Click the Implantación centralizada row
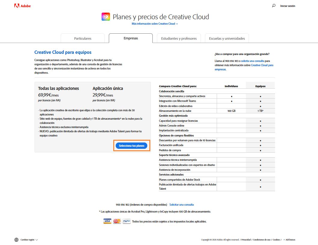 point(217,130)
